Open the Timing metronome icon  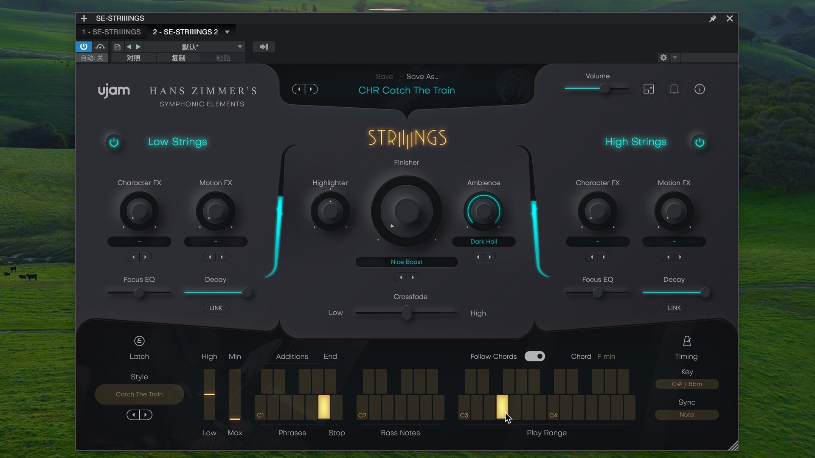point(687,341)
